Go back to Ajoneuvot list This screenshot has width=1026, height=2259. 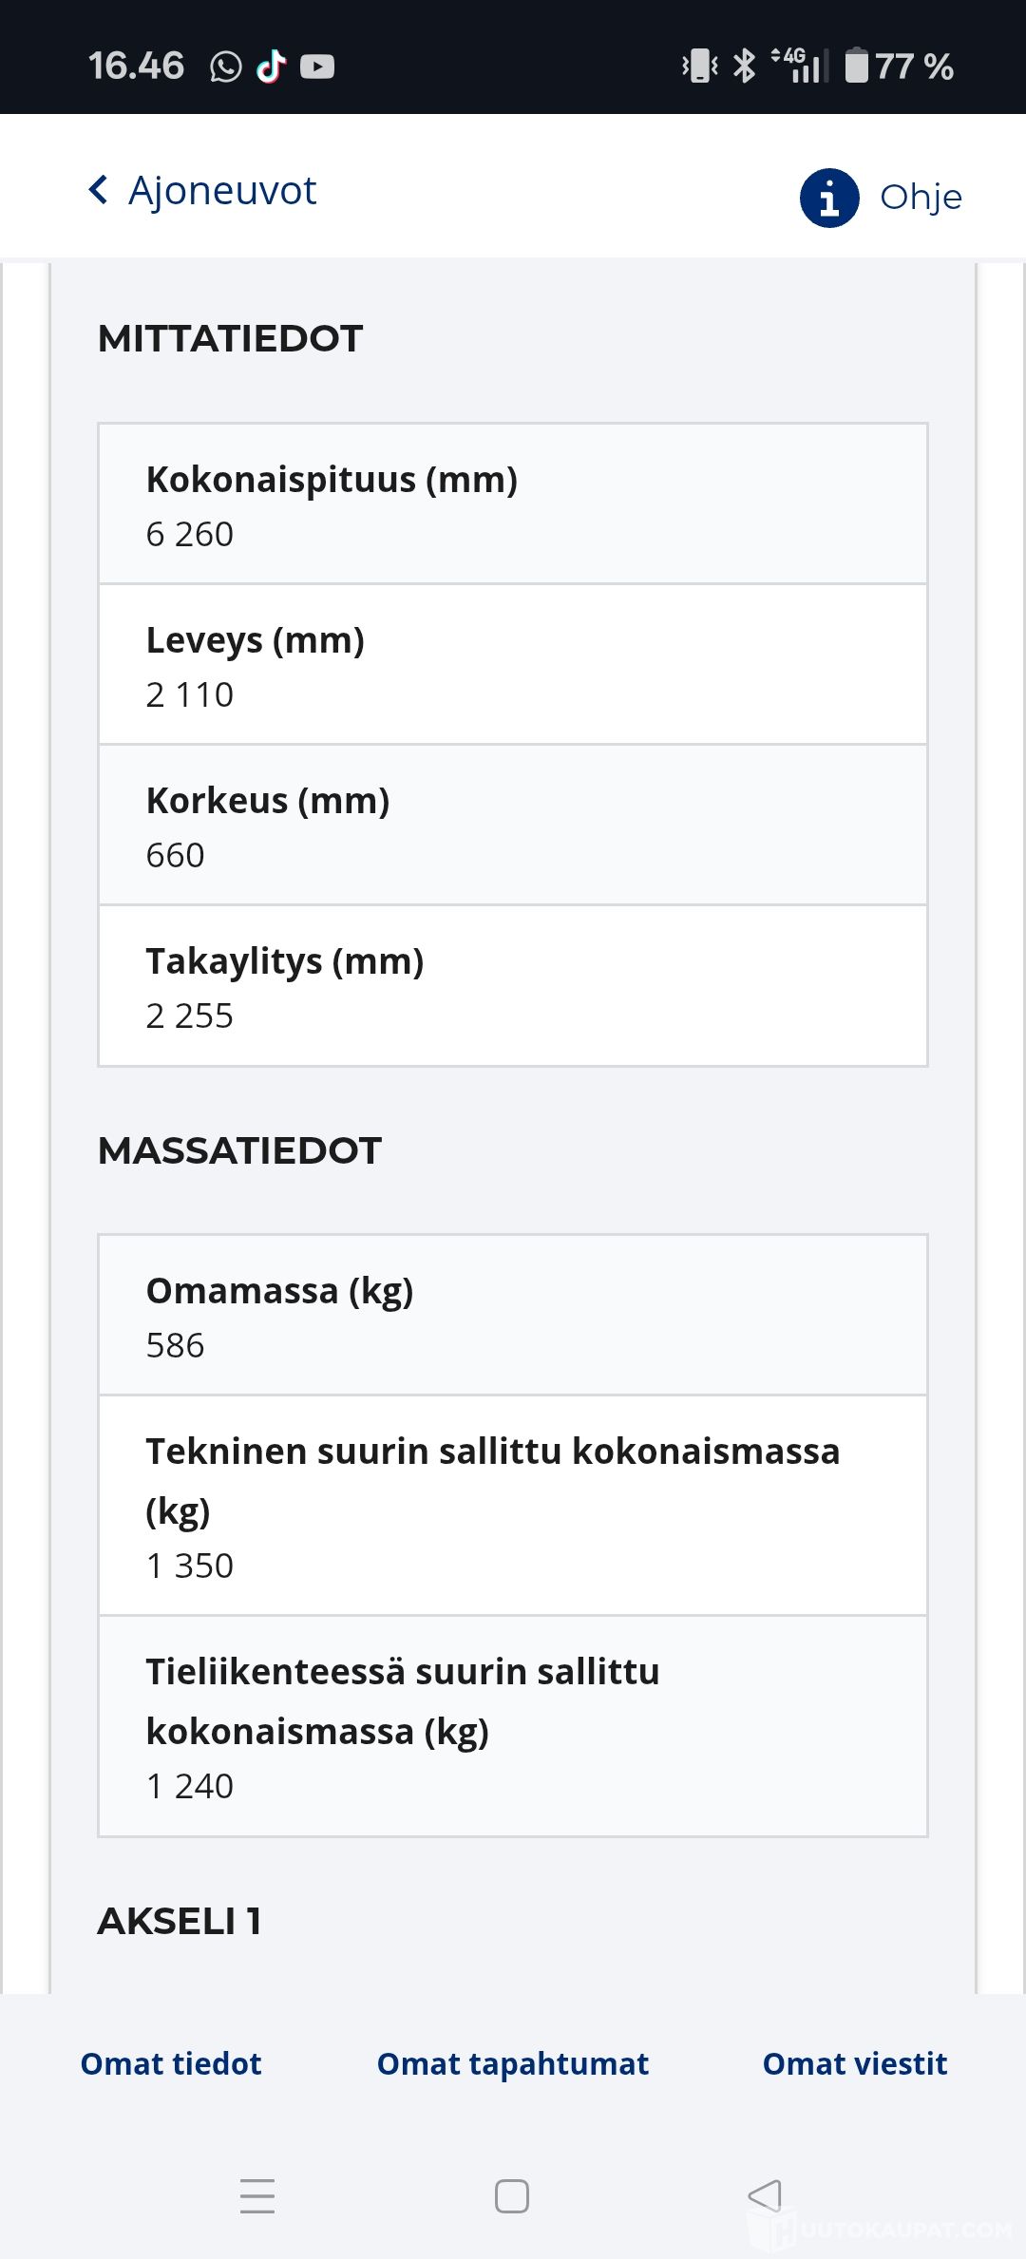[221, 190]
